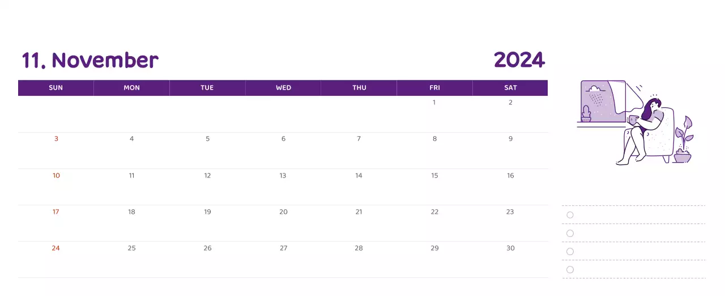Click the first checklist circle
This screenshot has height=296, width=725.
tap(570, 215)
